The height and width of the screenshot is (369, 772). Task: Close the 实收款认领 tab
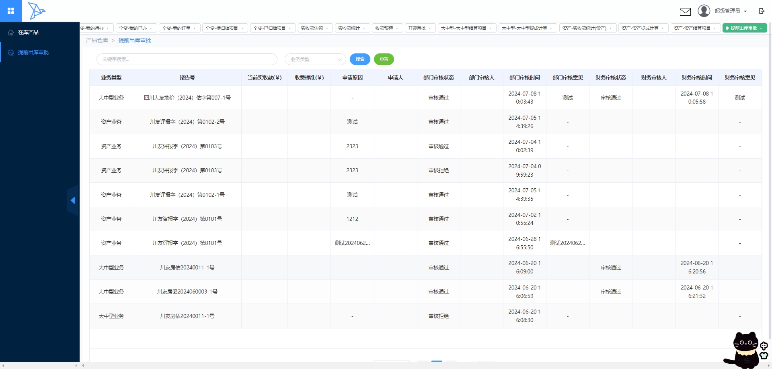[327, 28]
